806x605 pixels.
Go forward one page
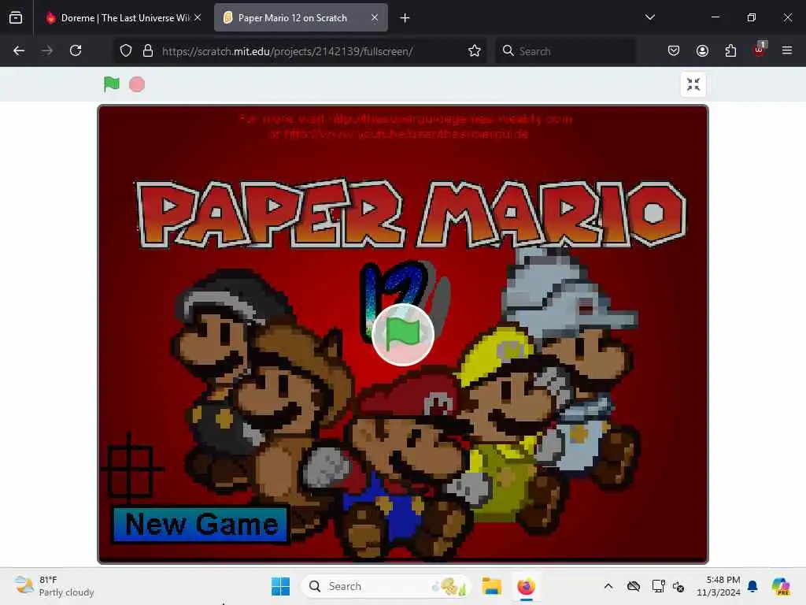coord(47,50)
